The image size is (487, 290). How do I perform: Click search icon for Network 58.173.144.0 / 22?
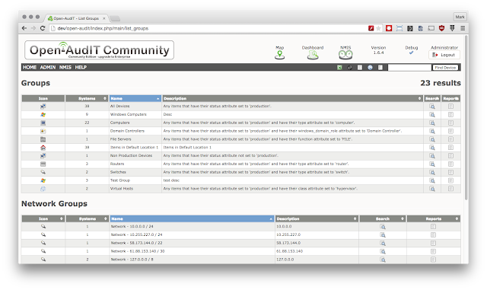(x=383, y=243)
